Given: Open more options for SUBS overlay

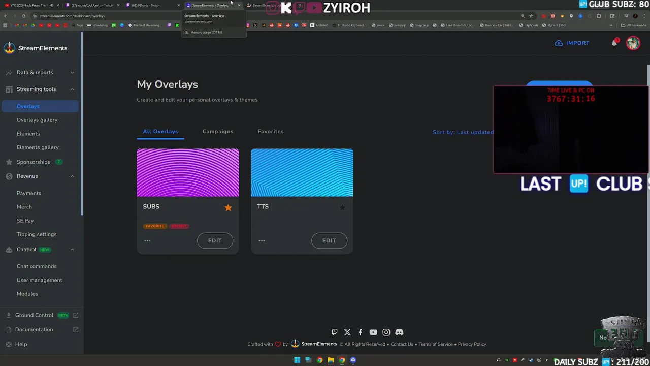Looking at the screenshot, I should click(147, 240).
